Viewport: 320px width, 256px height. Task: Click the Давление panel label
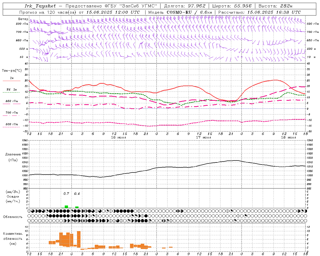(13, 154)
